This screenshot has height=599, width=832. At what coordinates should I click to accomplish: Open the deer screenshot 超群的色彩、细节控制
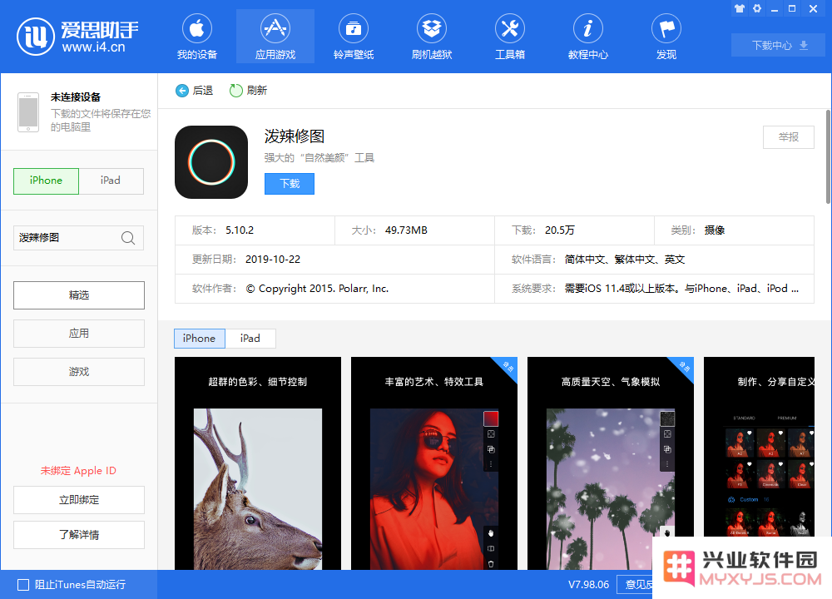pyautogui.click(x=258, y=463)
